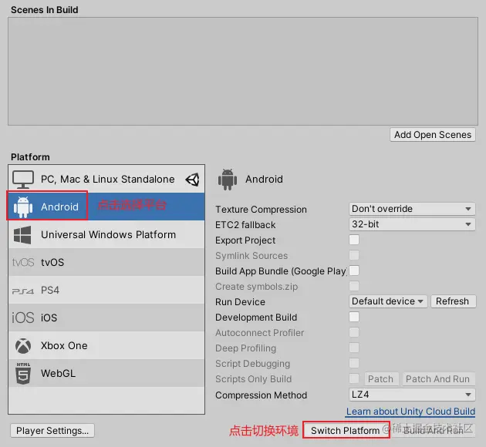
Task: Toggle the Scripts Only Build checkbox
Action: 354,378
